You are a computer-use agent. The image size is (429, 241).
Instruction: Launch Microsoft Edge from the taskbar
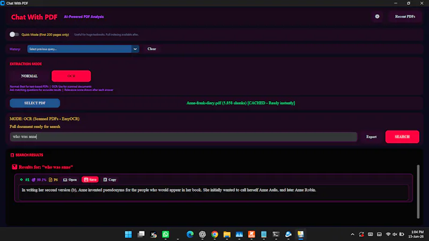pos(190,234)
